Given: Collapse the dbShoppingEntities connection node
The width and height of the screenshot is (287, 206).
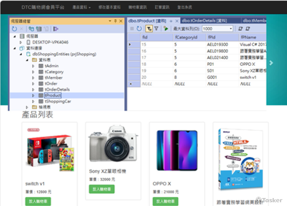Looking at the screenshot, I should click(20, 54).
